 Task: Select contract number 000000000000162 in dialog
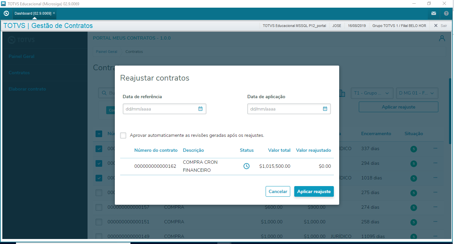tap(155, 166)
